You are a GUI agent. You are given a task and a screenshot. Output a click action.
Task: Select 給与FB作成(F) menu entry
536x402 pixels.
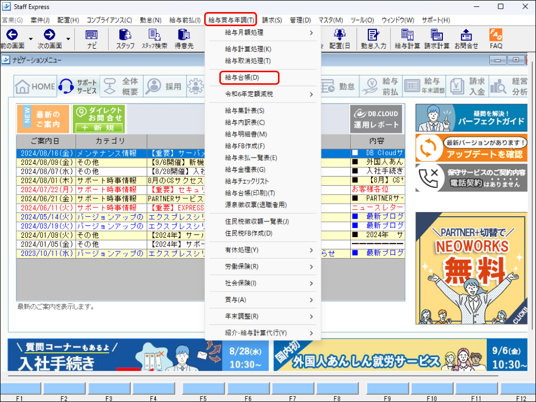point(263,146)
